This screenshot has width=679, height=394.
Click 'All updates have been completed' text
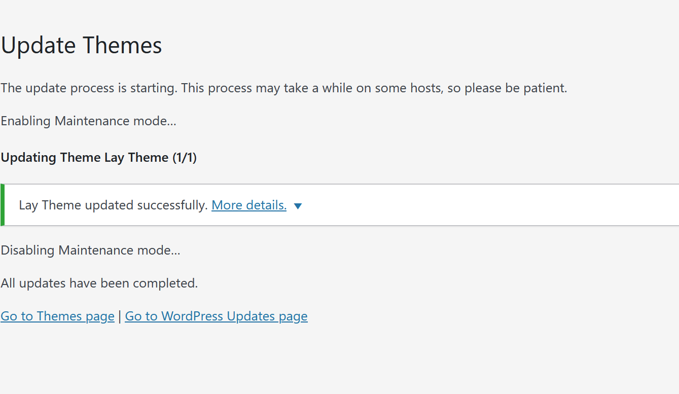pos(99,283)
